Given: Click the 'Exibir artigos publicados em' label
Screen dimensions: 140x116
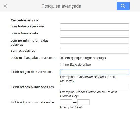Looking at the screenshot, I should [32, 87].
